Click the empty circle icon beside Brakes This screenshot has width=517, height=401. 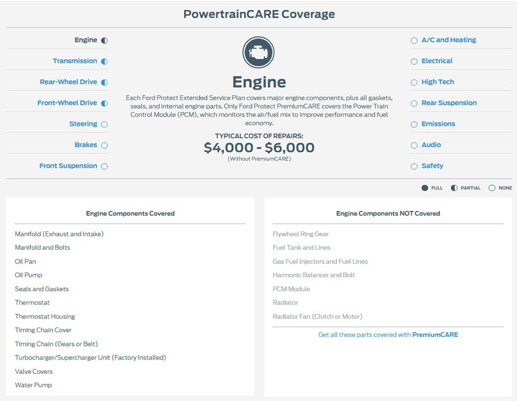104,145
